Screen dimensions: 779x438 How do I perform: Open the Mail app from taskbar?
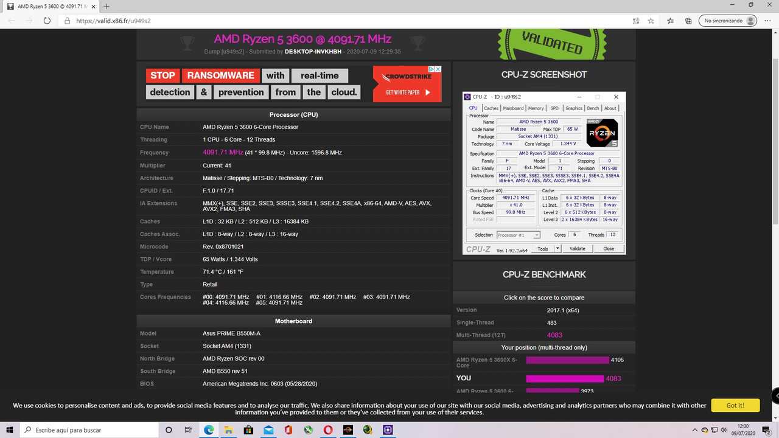[x=268, y=429]
